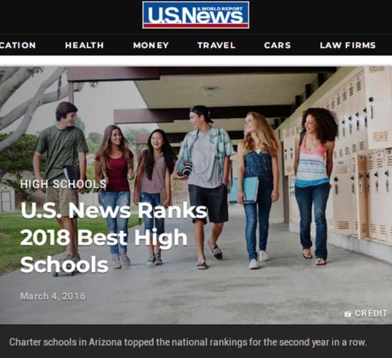Click the March 4, 2016 date
Screen dimensions: 392x358
click(x=53, y=296)
